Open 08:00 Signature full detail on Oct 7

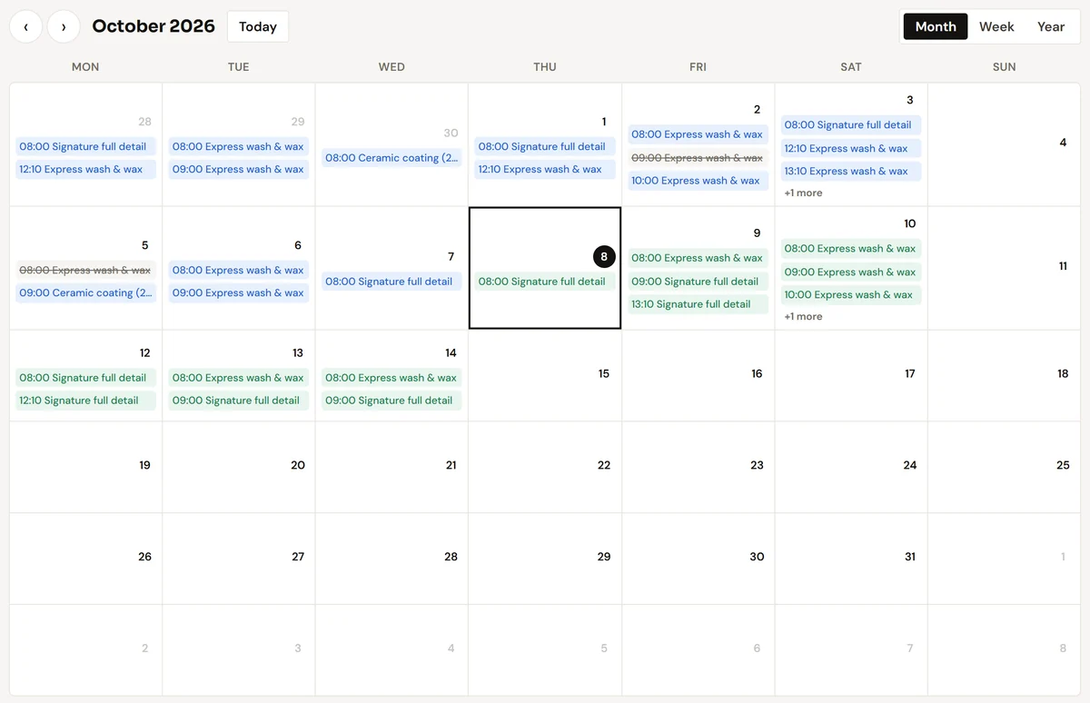(391, 282)
